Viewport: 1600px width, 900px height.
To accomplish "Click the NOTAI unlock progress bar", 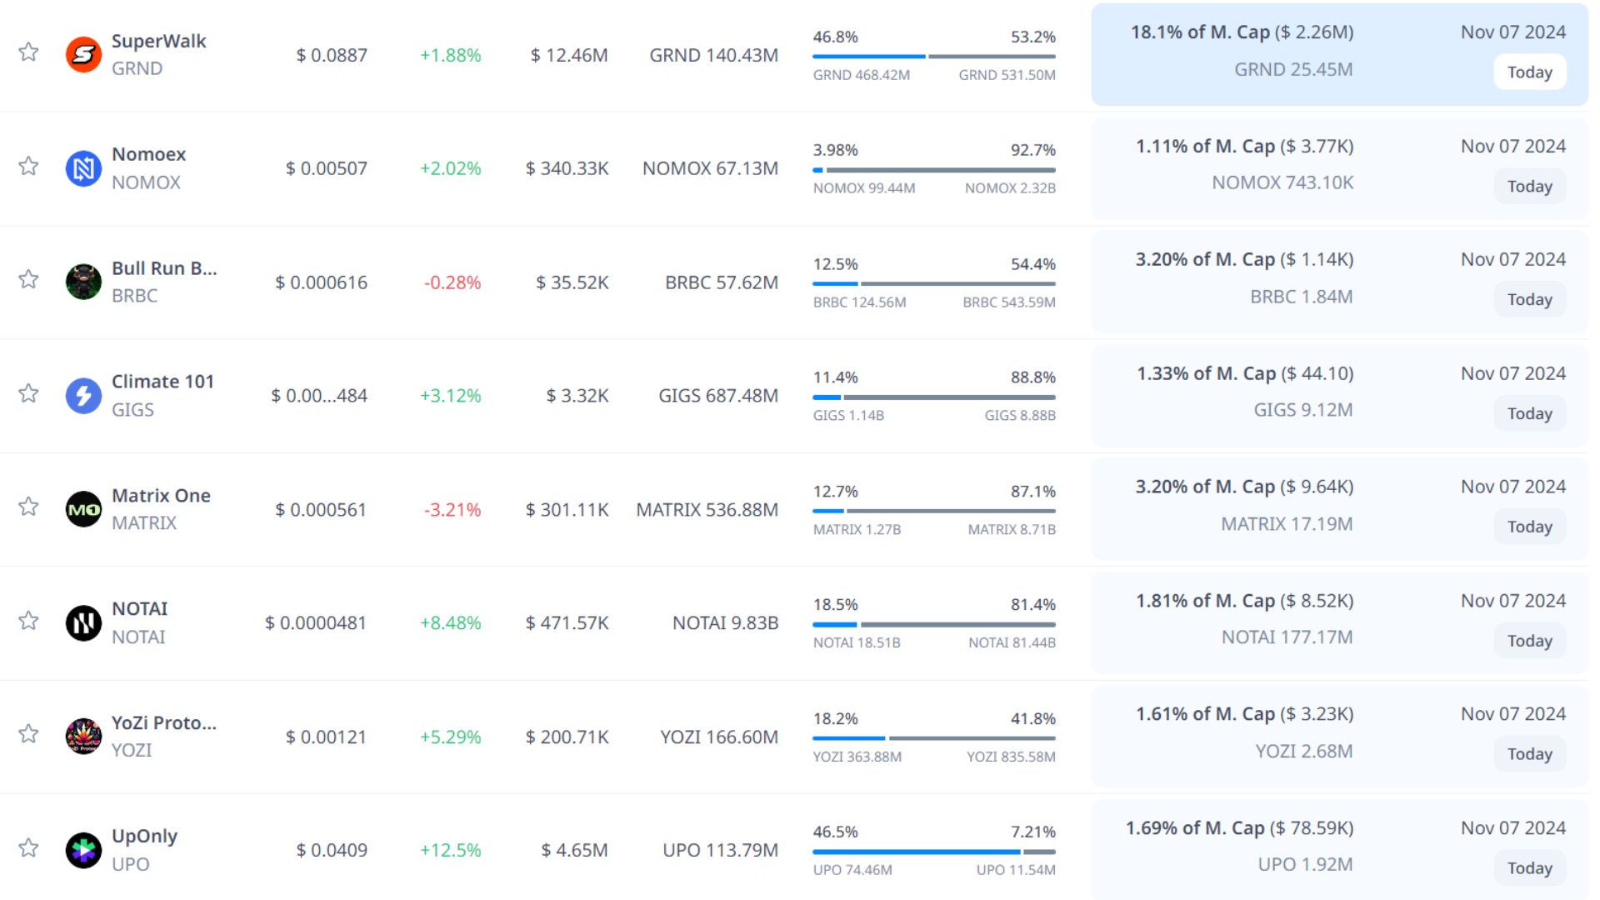I will click(933, 624).
